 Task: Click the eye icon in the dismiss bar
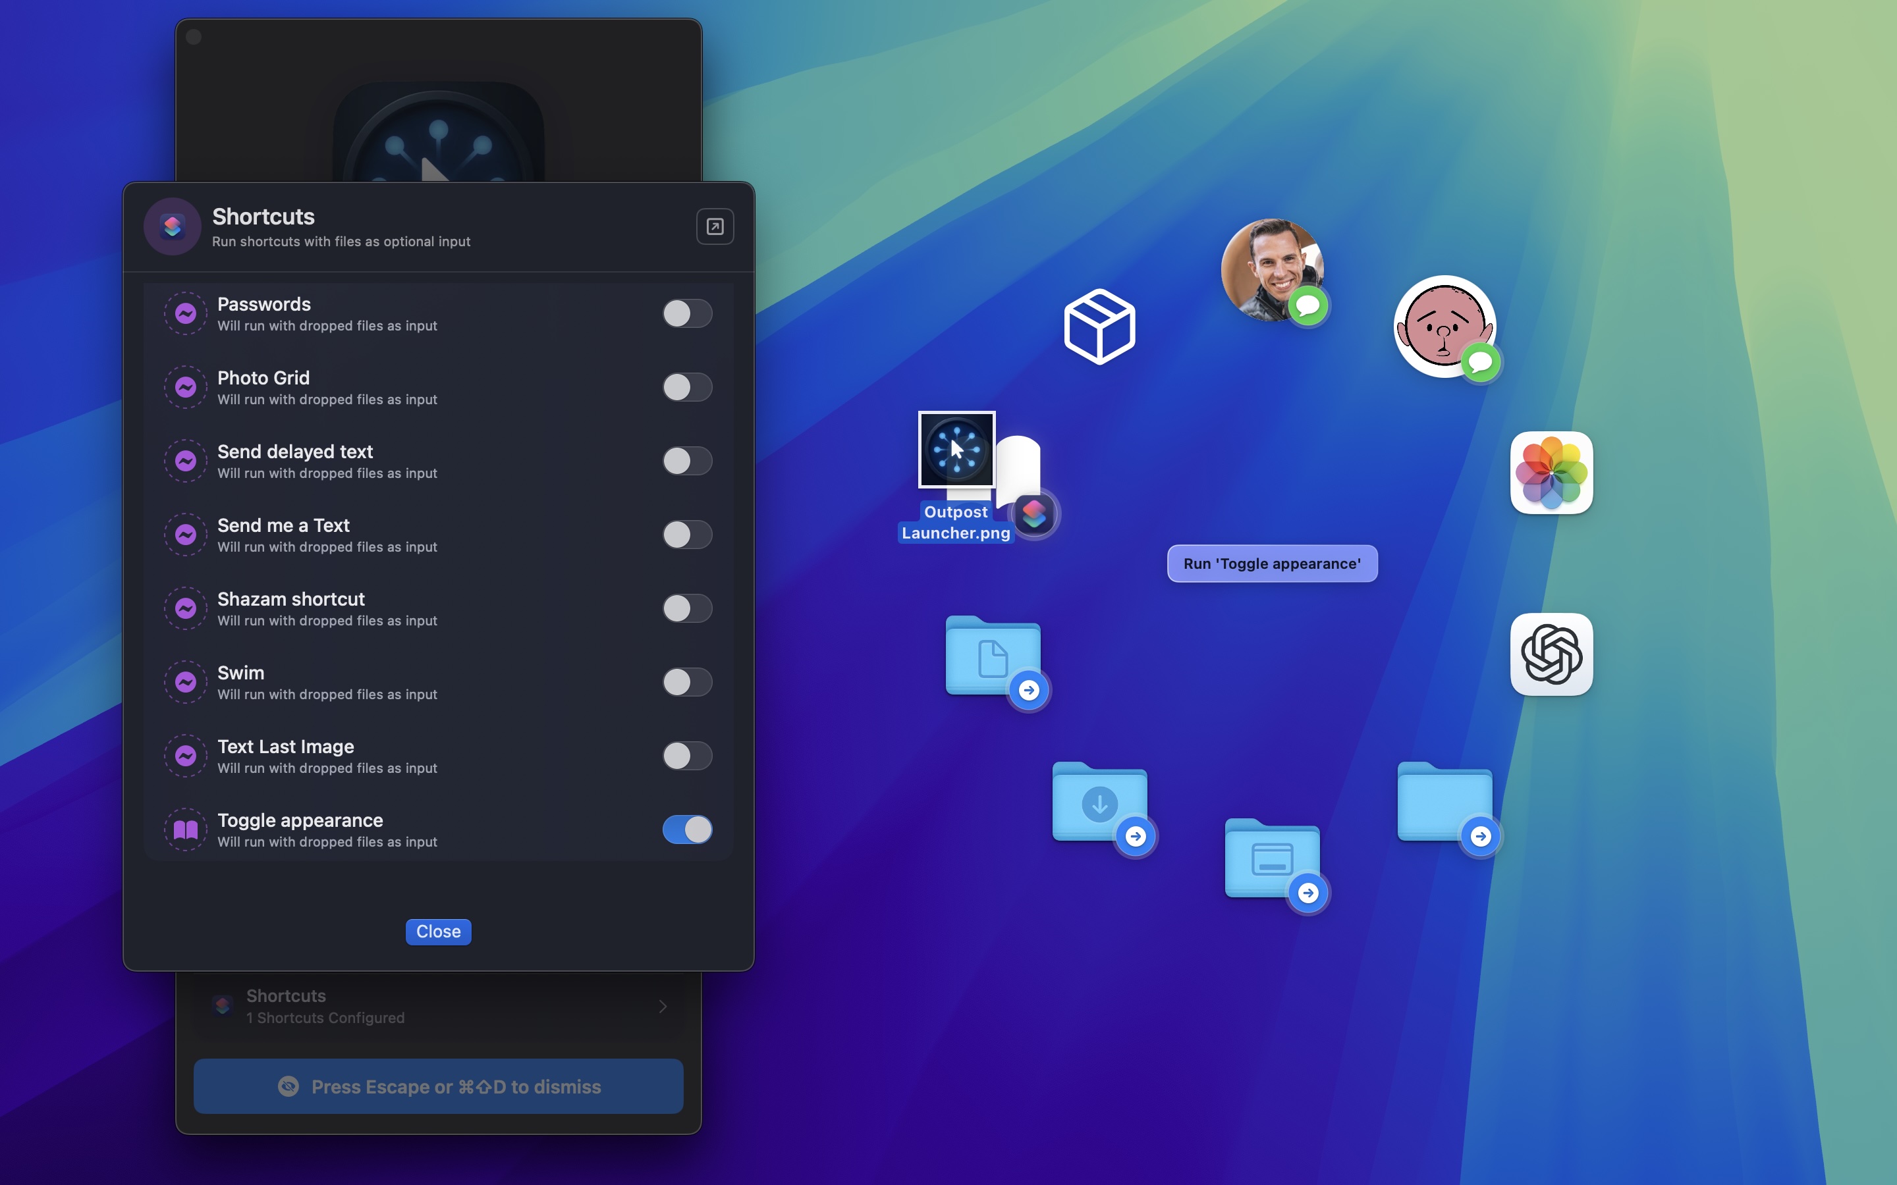tap(289, 1086)
